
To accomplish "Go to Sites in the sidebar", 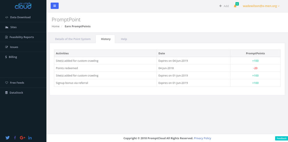I will [x=13, y=27].
